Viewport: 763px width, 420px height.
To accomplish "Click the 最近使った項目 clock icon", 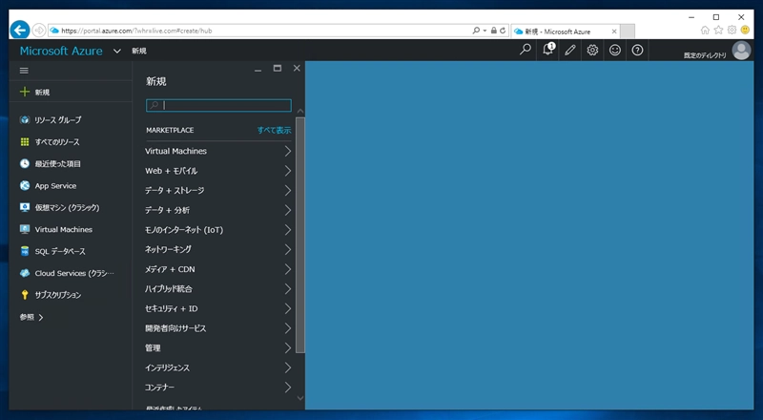I will point(25,164).
